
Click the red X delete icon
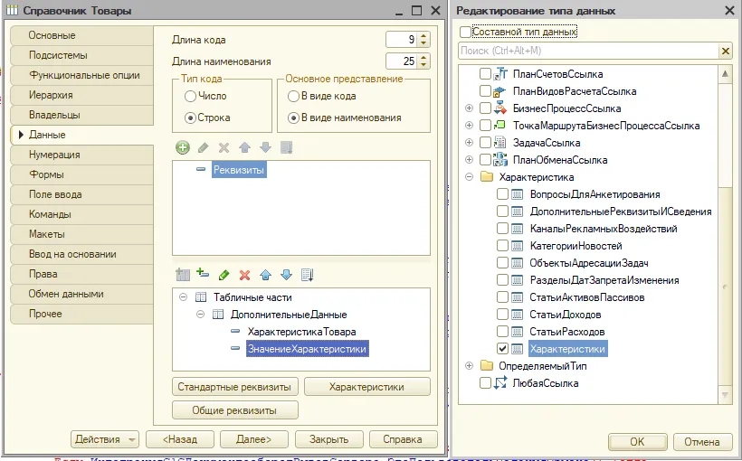[x=244, y=274]
